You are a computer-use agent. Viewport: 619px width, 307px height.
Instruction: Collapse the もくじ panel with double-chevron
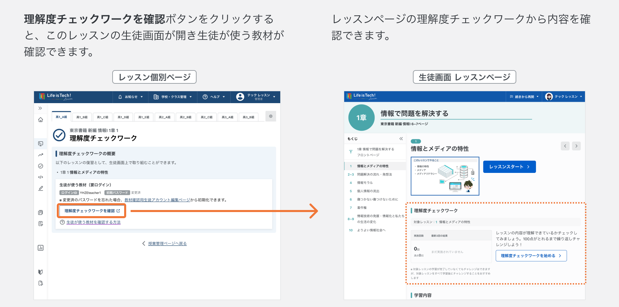tap(401, 139)
